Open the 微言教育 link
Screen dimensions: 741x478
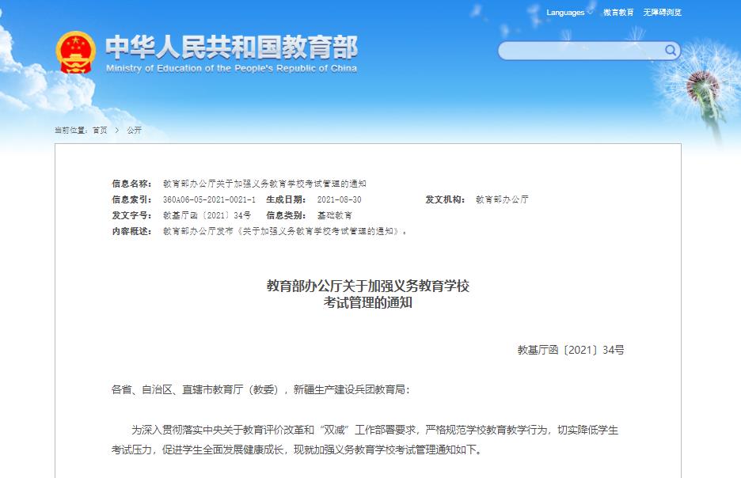618,13
